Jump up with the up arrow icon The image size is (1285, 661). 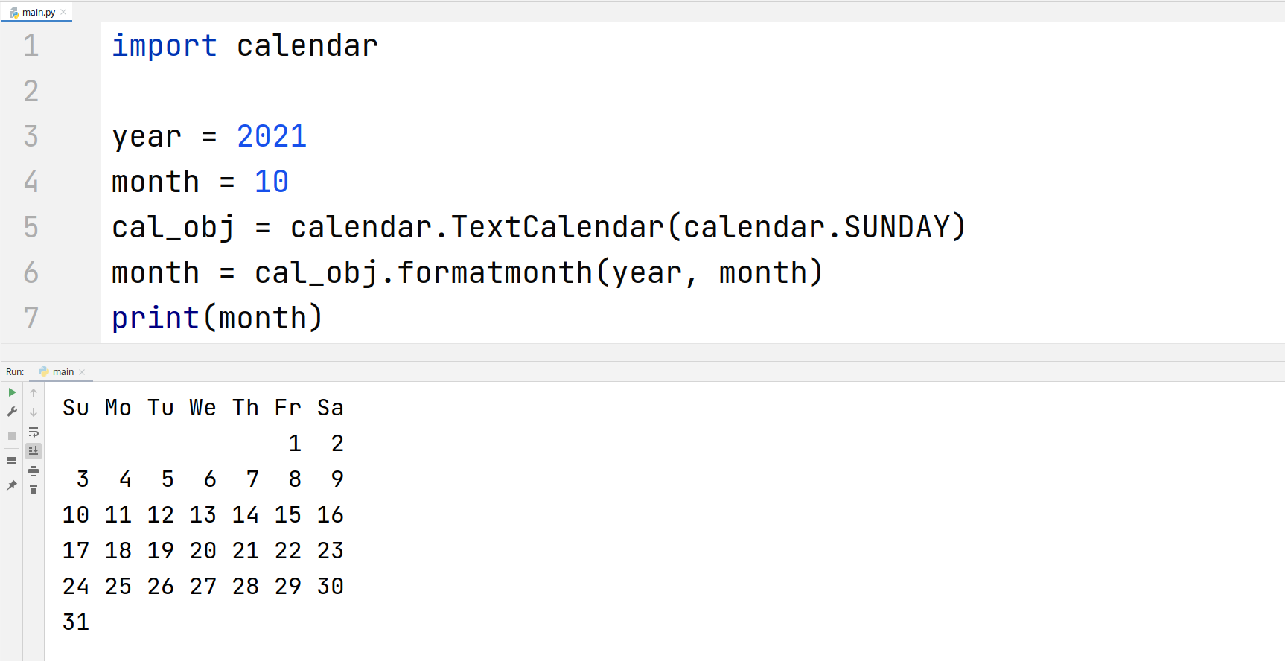34,392
